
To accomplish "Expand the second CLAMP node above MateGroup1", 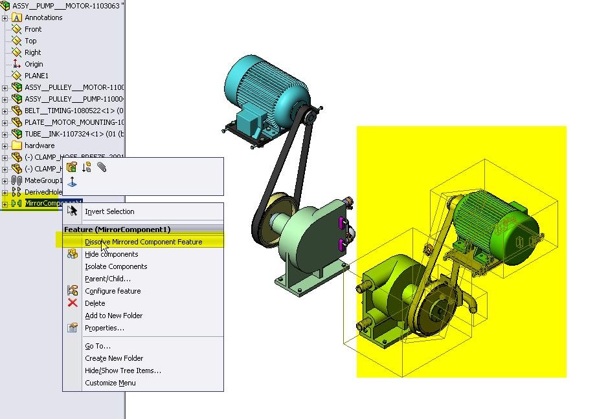I will coord(5,169).
